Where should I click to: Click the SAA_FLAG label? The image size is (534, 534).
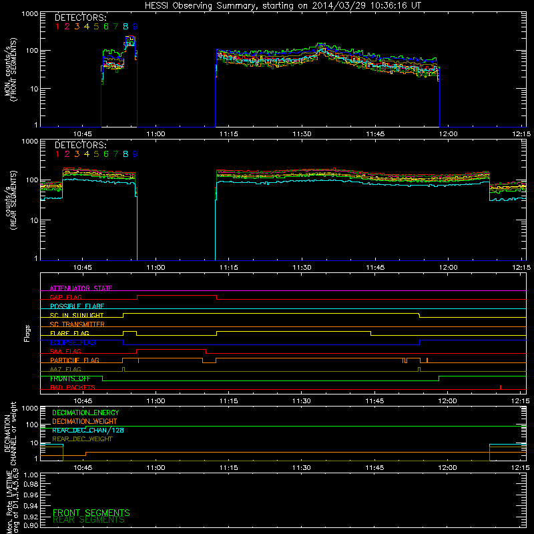(x=65, y=351)
